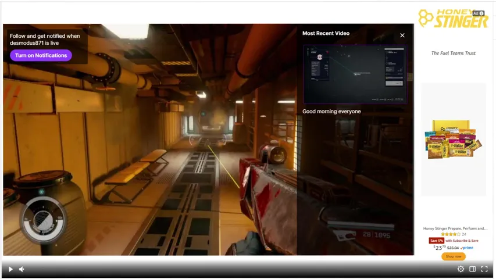Viewport: 496px width, 279px height.
Task: Enter fullscreen mode
Action: pyautogui.click(x=484, y=269)
